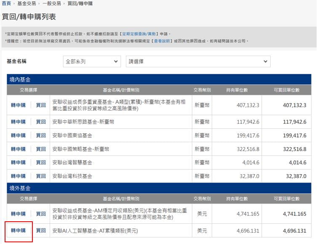
Task: Click 轉申購 for 安聯中華新思路基金
Action: click(18, 122)
